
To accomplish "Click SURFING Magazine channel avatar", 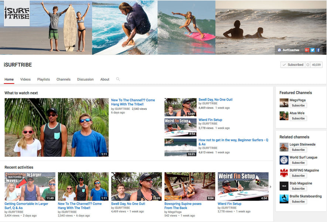I will coord(284,173).
